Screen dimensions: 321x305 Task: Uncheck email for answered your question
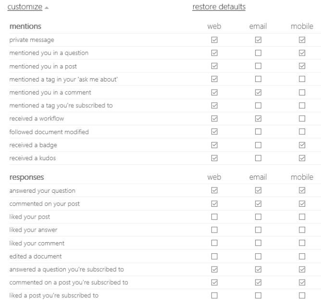click(x=259, y=190)
